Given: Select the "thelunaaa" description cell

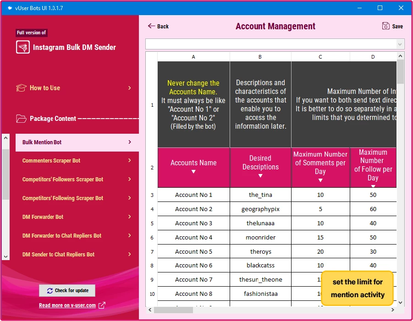Looking at the screenshot, I should coord(260,223).
